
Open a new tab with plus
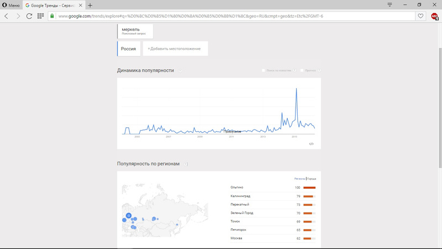click(x=90, y=5)
